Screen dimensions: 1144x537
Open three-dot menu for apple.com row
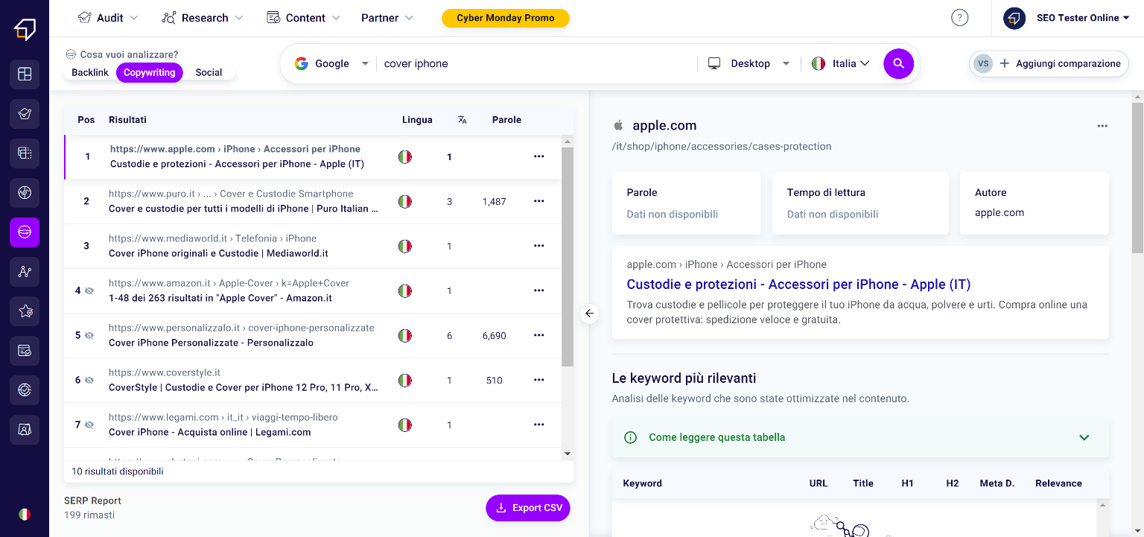point(539,156)
